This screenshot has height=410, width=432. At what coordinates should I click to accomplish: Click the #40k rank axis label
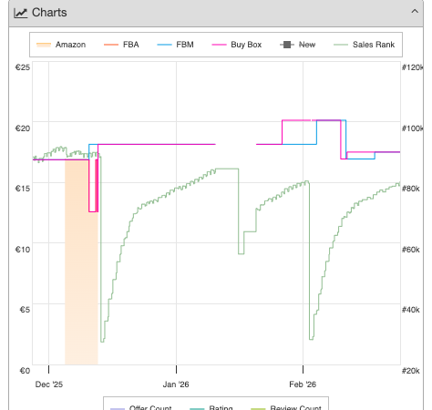point(411,310)
